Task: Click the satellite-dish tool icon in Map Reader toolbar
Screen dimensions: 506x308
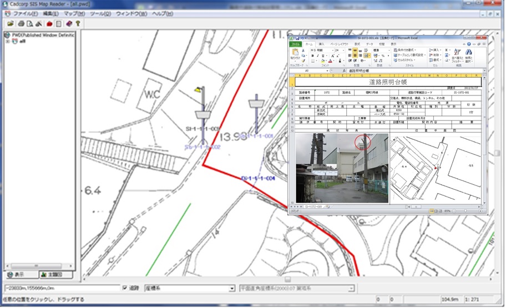Action: point(39,23)
